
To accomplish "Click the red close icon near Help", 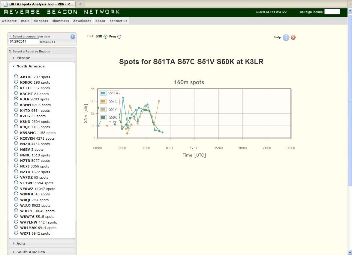I will [293, 37].
